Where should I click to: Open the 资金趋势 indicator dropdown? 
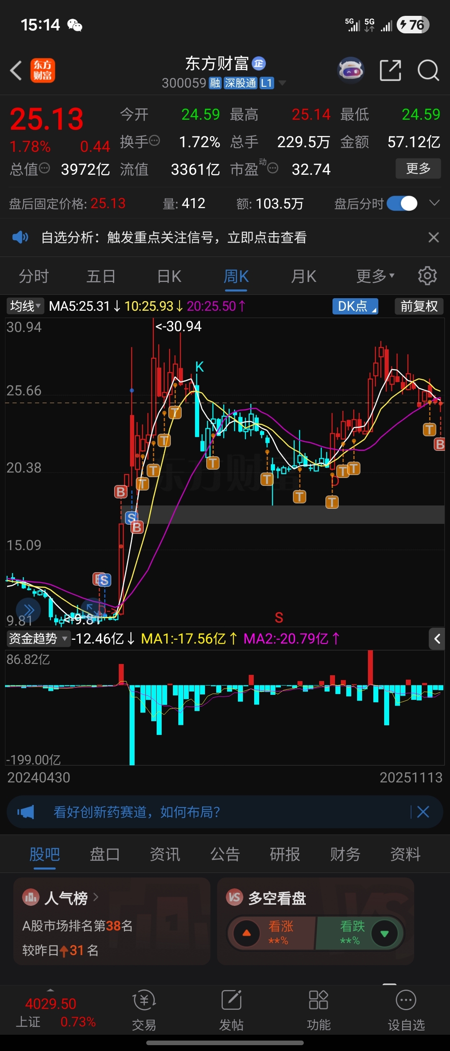pyautogui.click(x=38, y=639)
